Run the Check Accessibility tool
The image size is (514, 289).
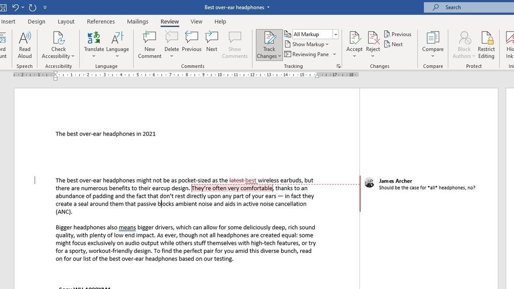[x=58, y=44]
